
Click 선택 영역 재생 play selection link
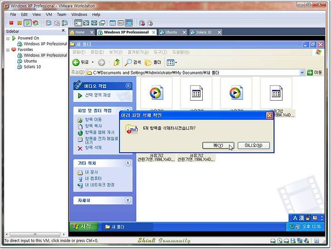(x=98, y=95)
